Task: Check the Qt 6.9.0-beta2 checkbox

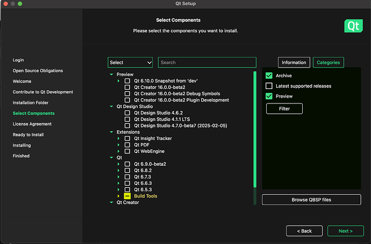Action: click(x=127, y=164)
